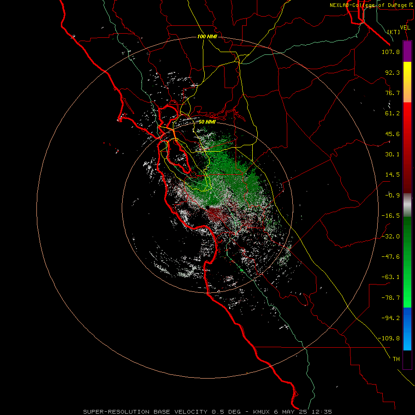Viewport: 415px width, 415px height.
Task: Click the blue segment of velocity color bar
Action: point(407,329)
